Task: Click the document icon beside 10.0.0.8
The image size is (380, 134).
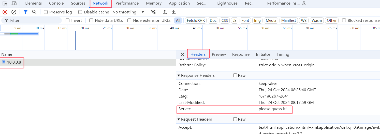Action: [x=4, y=62]
